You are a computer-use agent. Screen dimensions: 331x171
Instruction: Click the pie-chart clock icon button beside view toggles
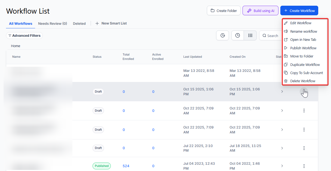pyautogui.click(x=222, y=35)
